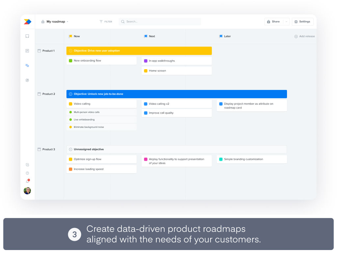Click the lock icon beside My roadmap
Image resolution: width=337 pixels, height=253 pixels.
tap(42, 21)
